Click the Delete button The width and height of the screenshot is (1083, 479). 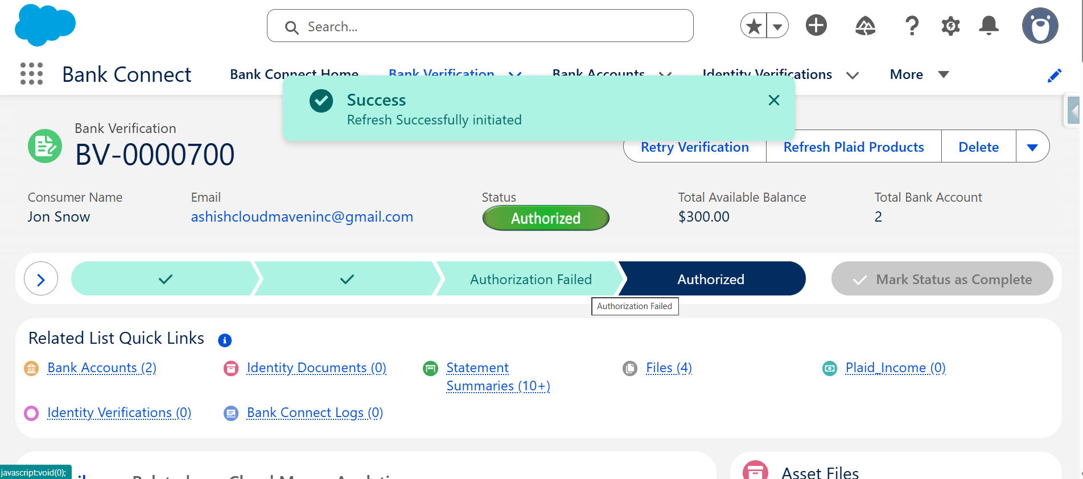979,147
